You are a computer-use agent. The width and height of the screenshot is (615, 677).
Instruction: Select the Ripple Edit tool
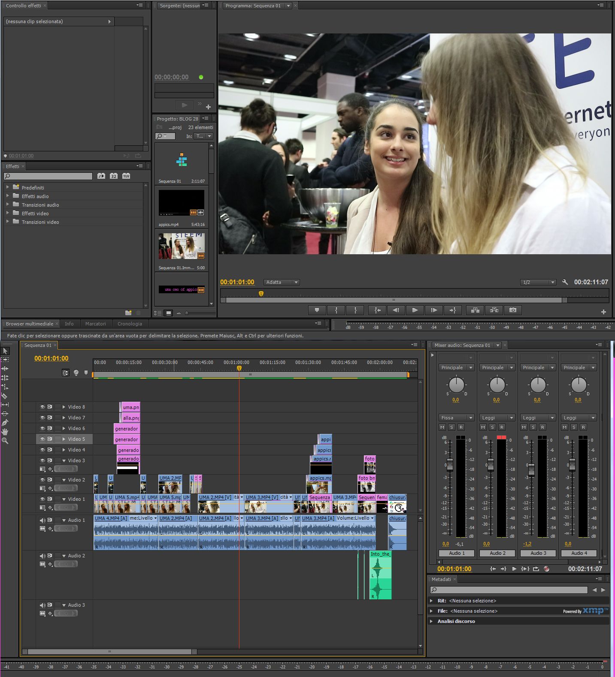pyautogui.click(x=5, y=369)
